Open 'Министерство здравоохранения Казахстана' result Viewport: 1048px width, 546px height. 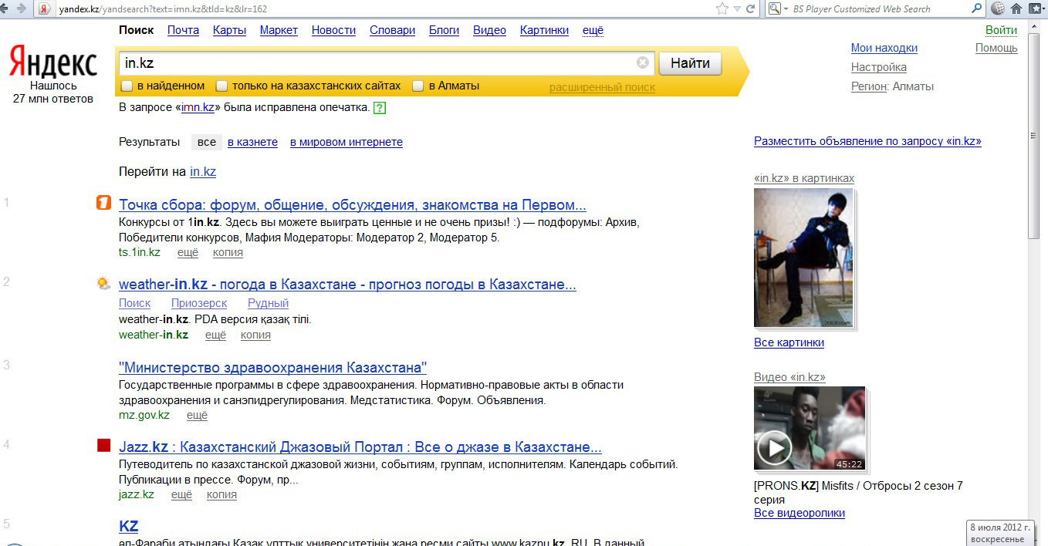(272, 367)
